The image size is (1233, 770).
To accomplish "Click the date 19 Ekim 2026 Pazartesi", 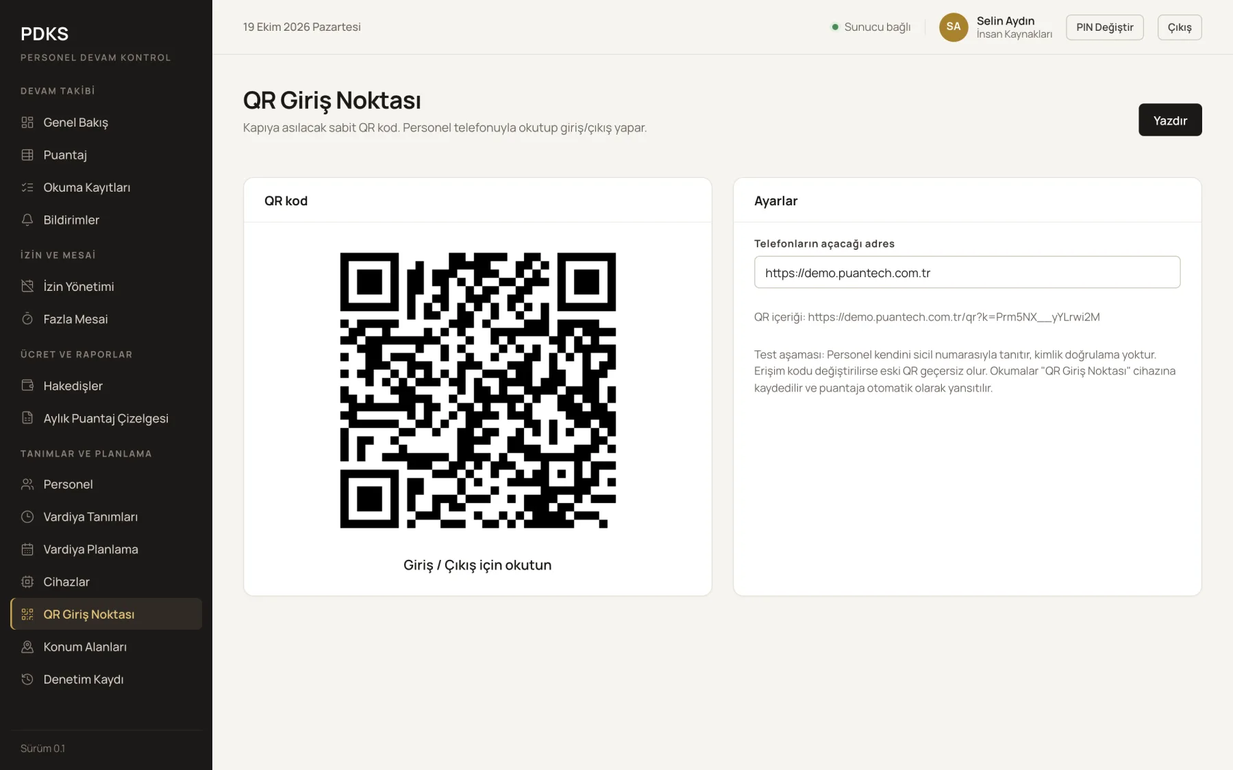I will click(x=301, y=27).
